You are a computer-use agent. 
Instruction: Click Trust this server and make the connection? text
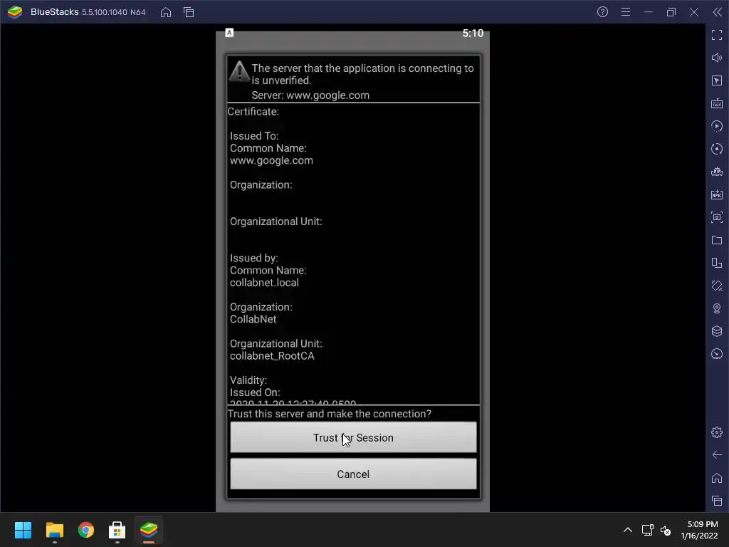(329, 414)
